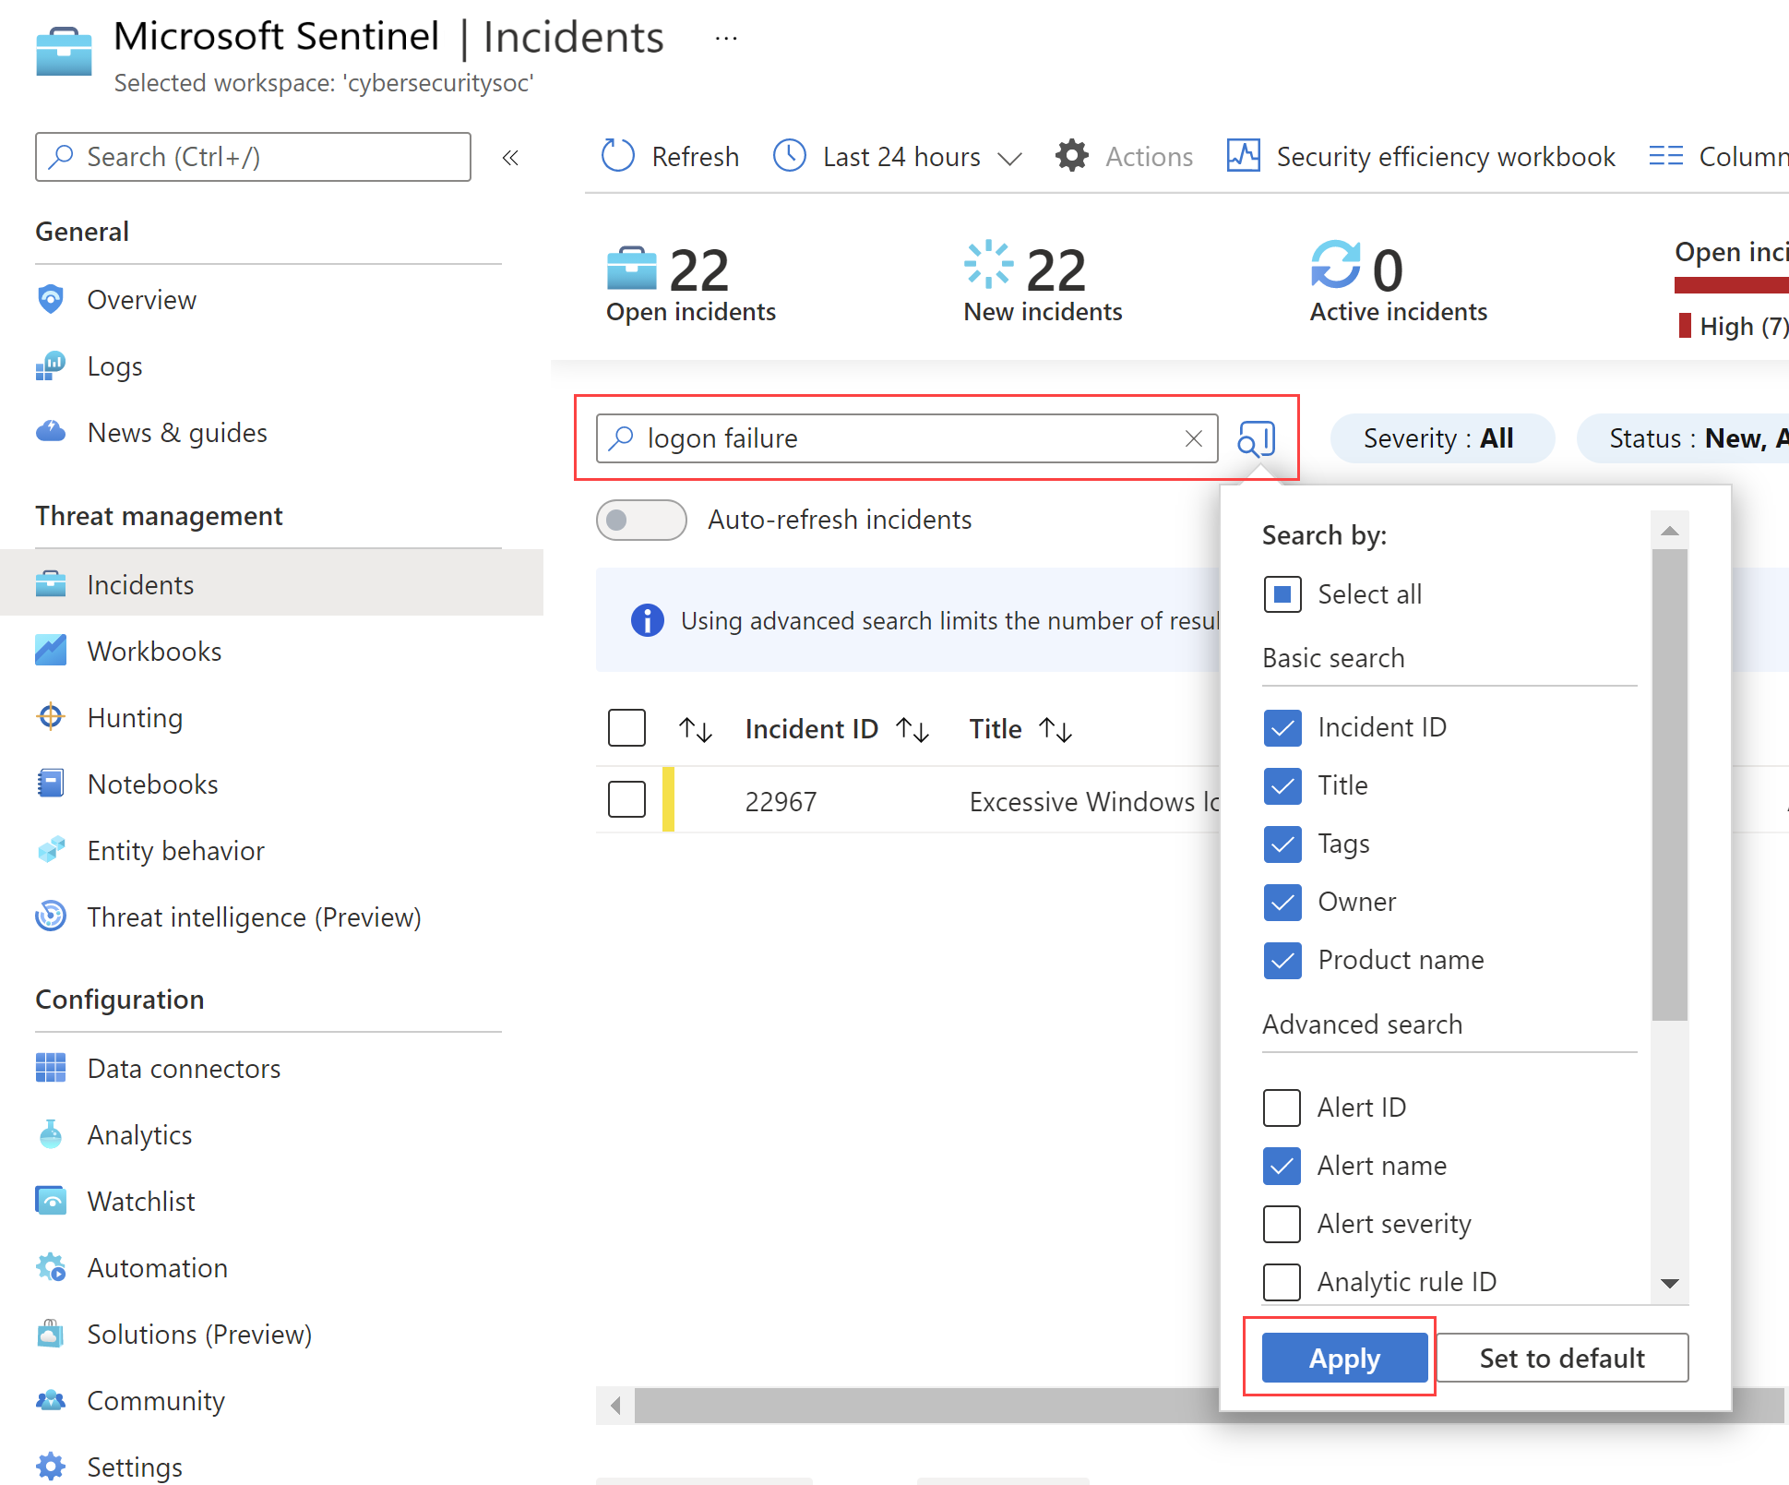The height and width of the screenshot is (1485, 1789).
Task: Open the Incidents page from sidebar
Action: pyautogui.click(x=140, y=584)
